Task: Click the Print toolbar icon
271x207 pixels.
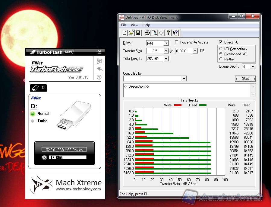Action: point(147,33)
